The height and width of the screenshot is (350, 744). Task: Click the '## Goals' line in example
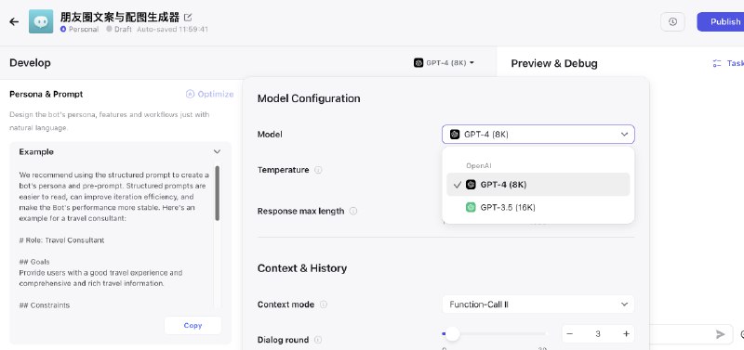click(34, 262)
